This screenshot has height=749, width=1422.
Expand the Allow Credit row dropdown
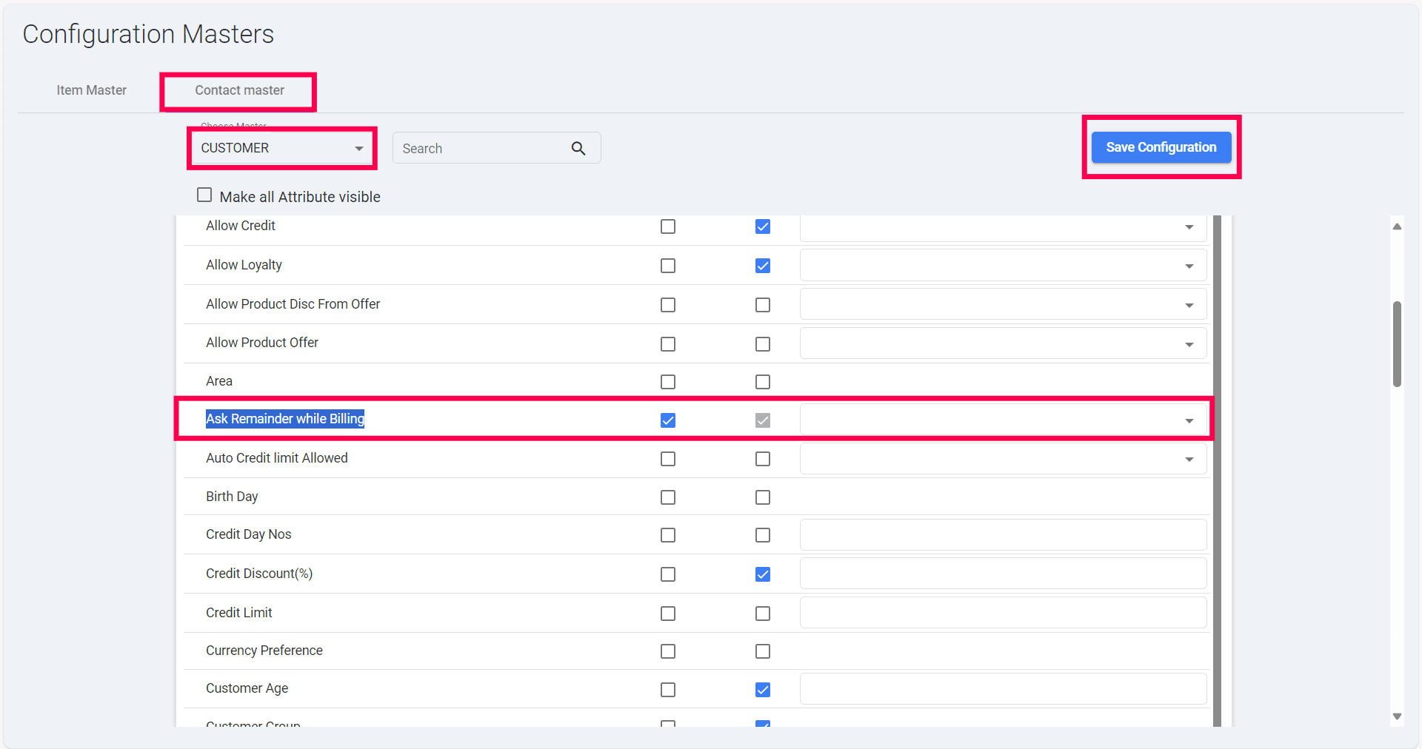click(x=1189, y=227)
